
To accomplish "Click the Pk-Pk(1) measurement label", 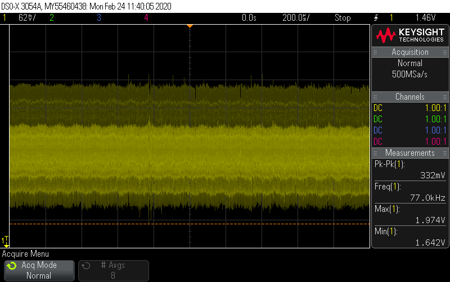I will click(x=389, y=164).
